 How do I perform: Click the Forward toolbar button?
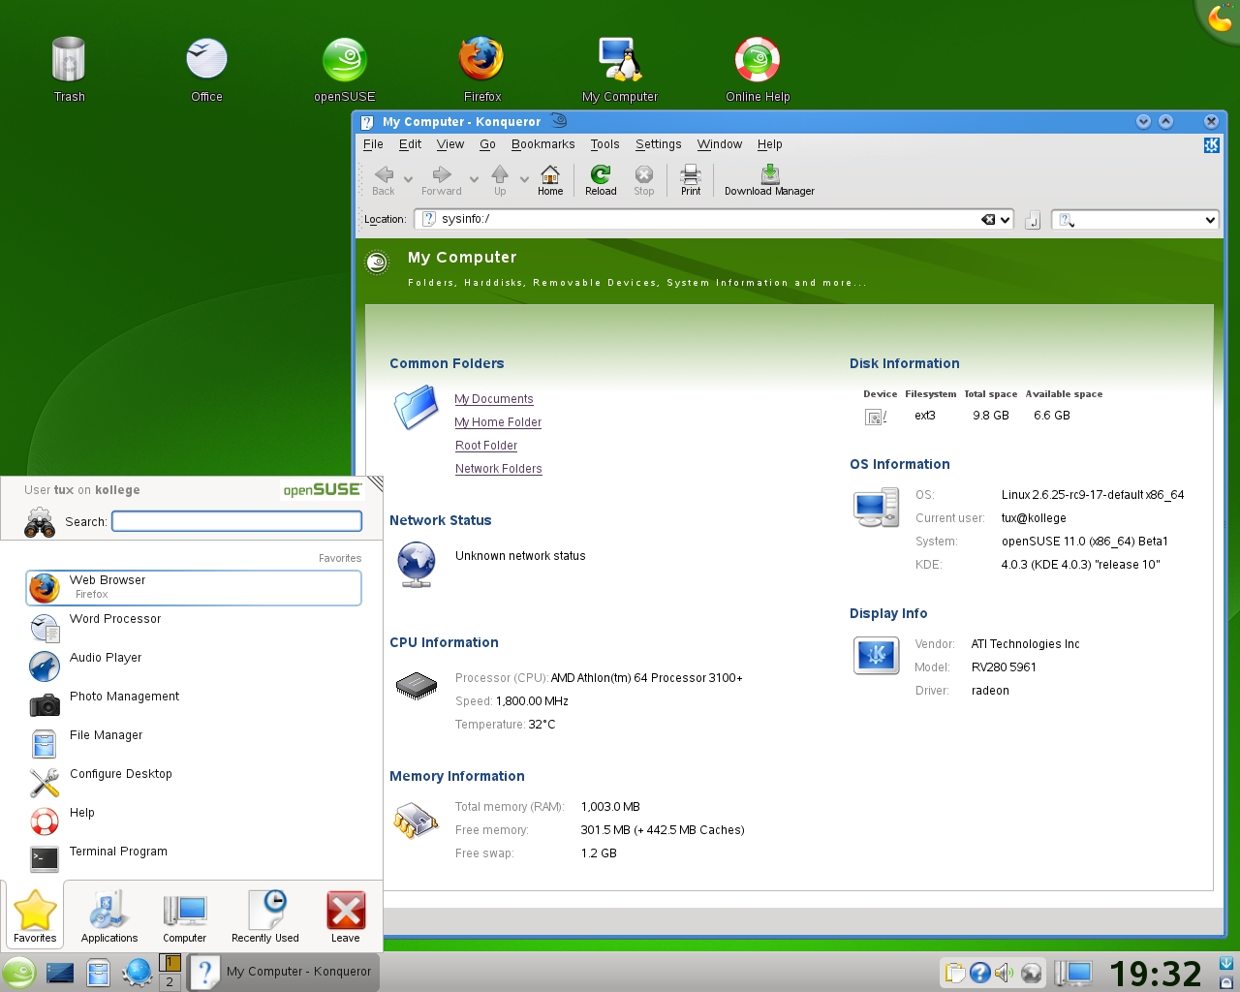(x=442, y=180)
